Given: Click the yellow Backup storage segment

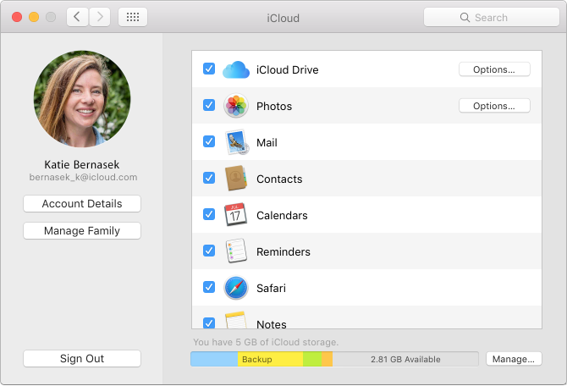Looking at the screenshot, I should click(270, 359).
